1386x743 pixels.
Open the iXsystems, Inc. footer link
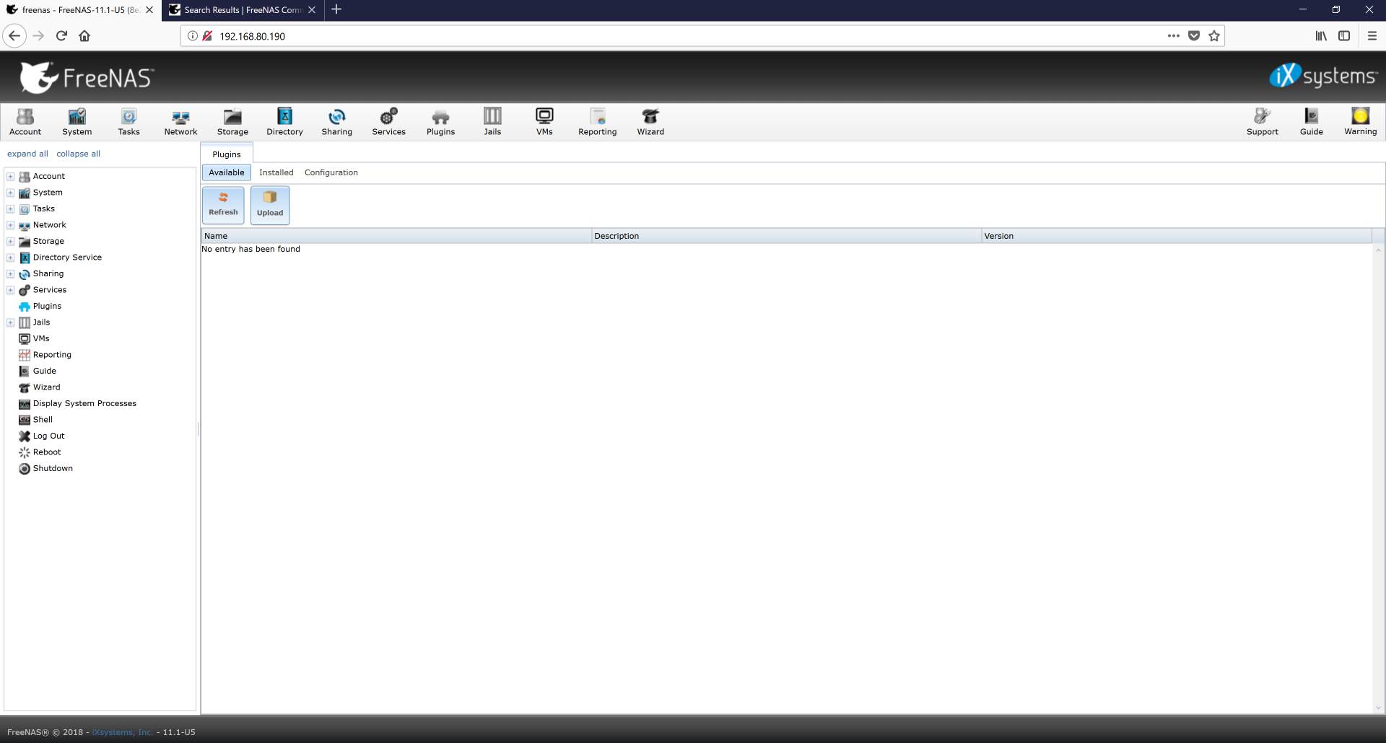[123, 732]
